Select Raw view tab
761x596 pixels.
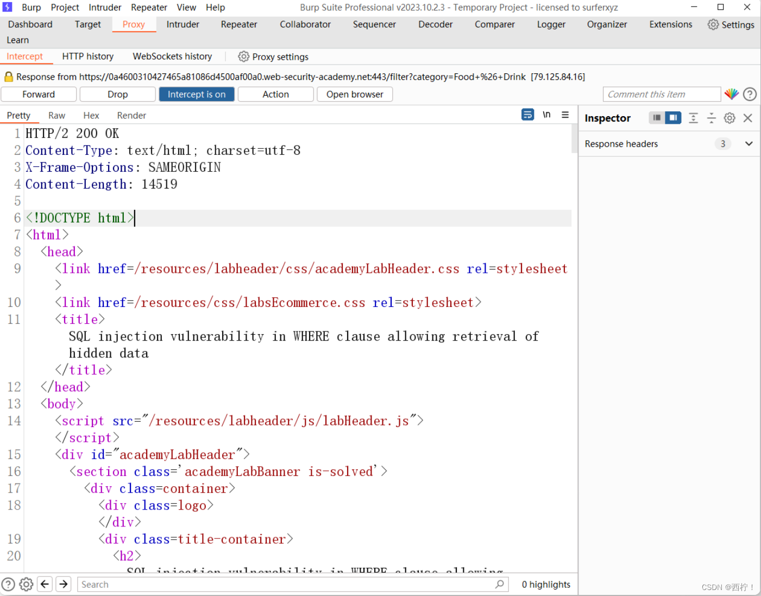click(56, 115)
